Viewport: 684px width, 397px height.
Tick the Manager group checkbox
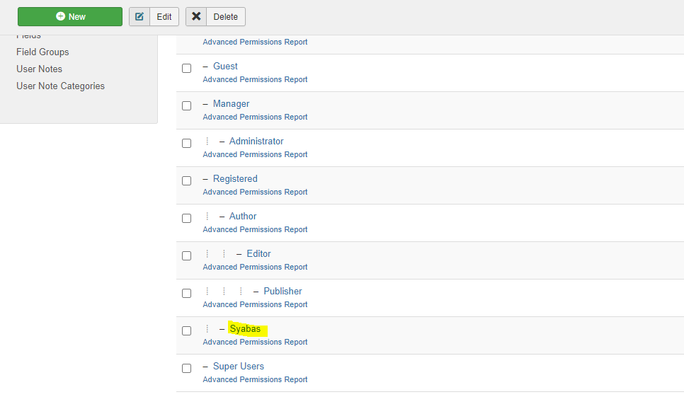187,106
